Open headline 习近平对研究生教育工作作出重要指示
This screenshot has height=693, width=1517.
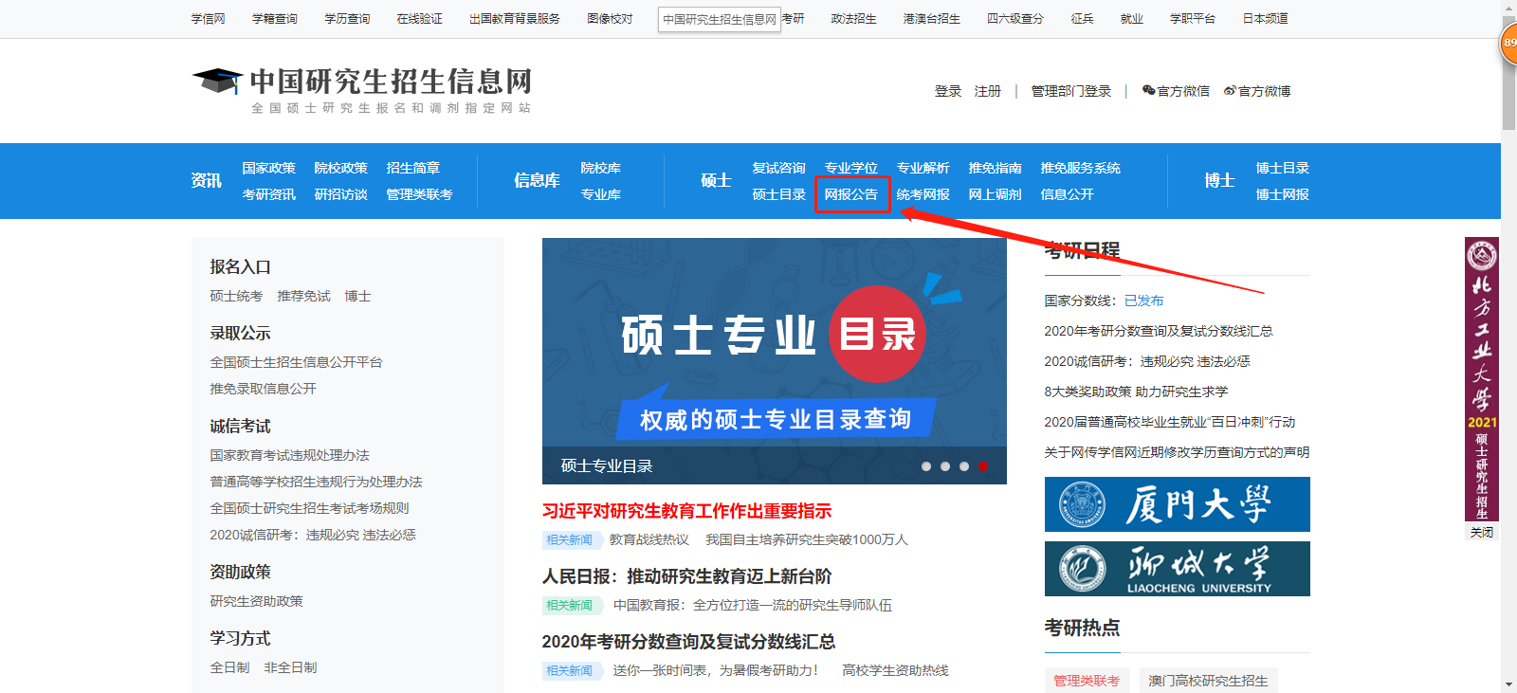pyautogui.click(x=686, y=511)
